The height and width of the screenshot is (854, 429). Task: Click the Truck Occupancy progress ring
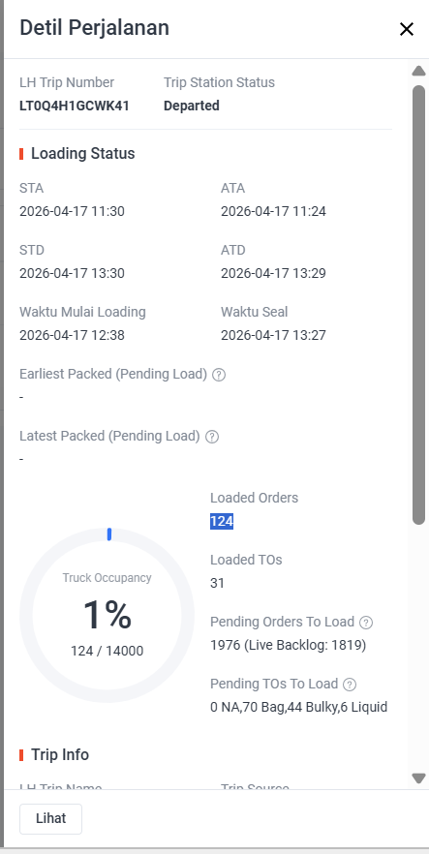click(107, 615)
